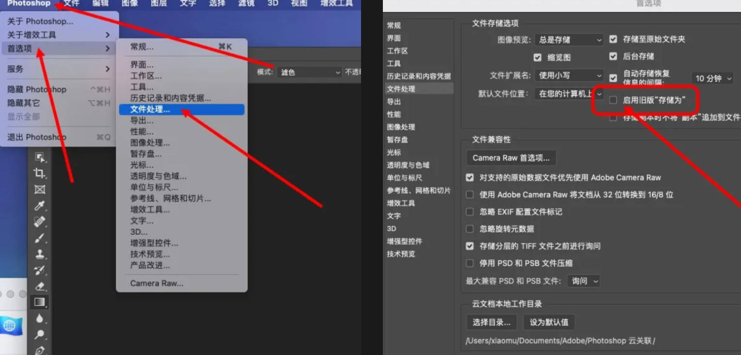Select the Object Selection tool

[40, 157]
